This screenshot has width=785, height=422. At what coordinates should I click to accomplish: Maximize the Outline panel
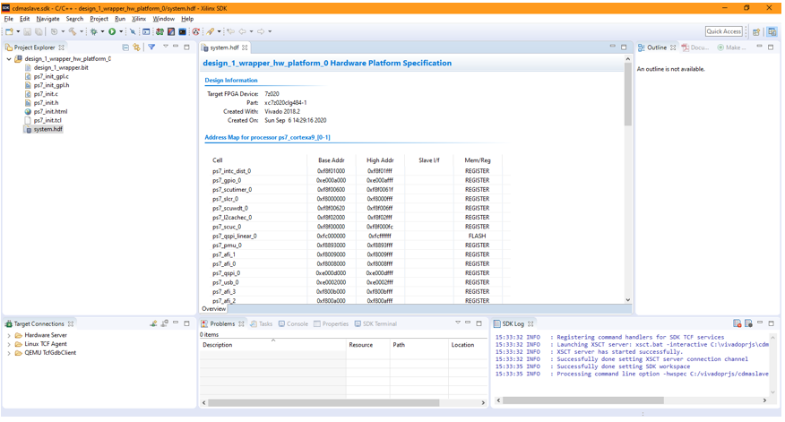pyautogui.click(x=771, y=47)
